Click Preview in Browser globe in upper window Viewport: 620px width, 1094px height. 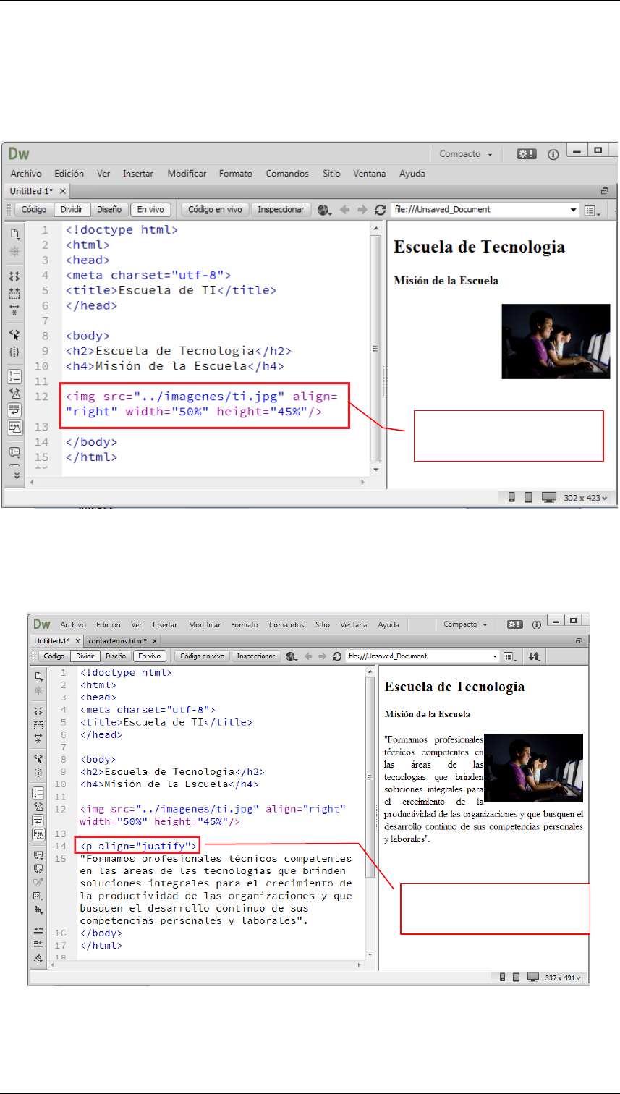[323, 210]
